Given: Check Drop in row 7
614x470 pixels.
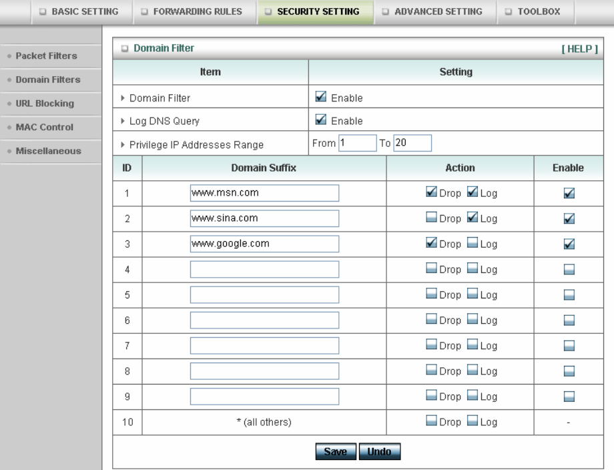Looking at the screenshot, I should 431,344.
